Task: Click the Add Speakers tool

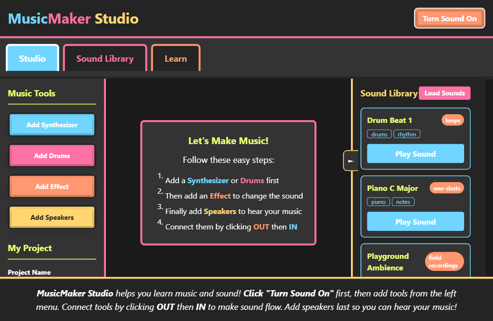Action: [52, 217]
